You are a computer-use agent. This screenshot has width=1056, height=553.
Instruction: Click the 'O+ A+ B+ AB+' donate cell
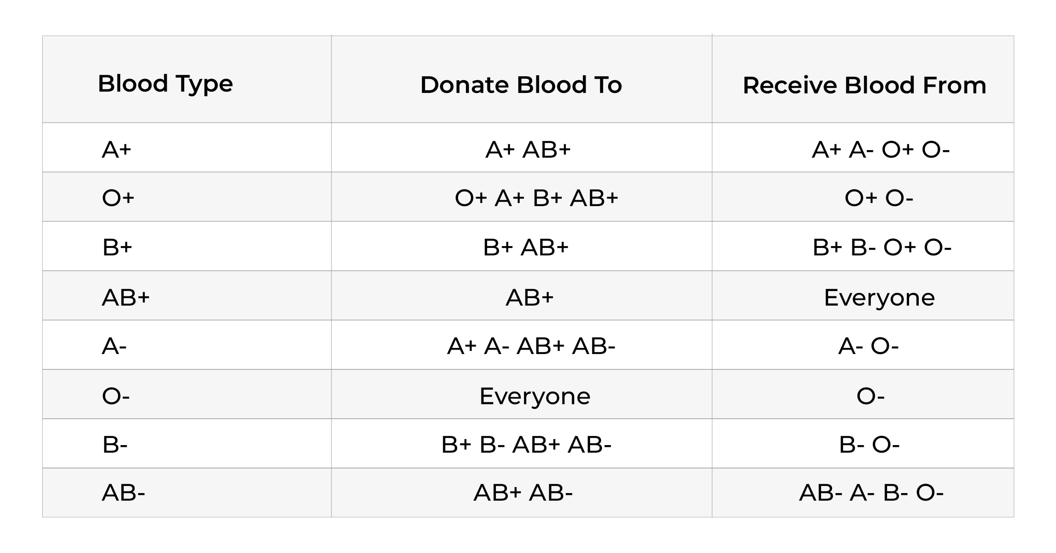point(536,198)
